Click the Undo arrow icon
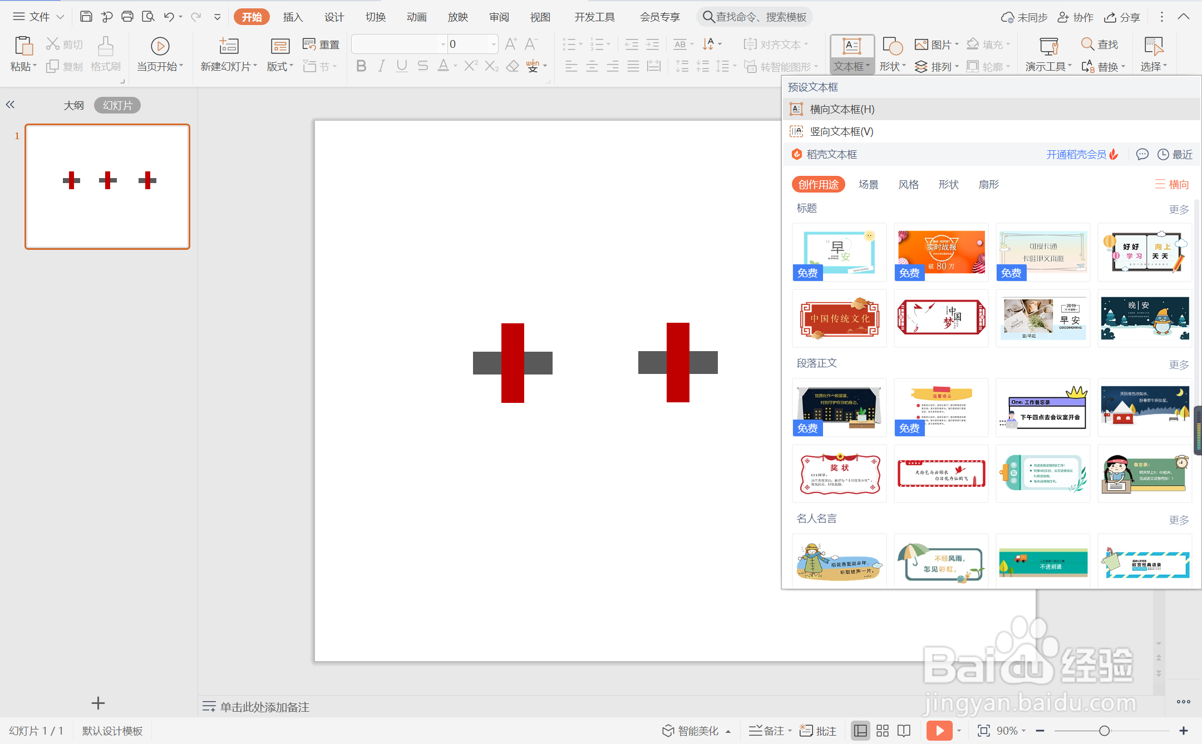The height and width of the screenshot is (744, 1202). (x=169, y=17)
